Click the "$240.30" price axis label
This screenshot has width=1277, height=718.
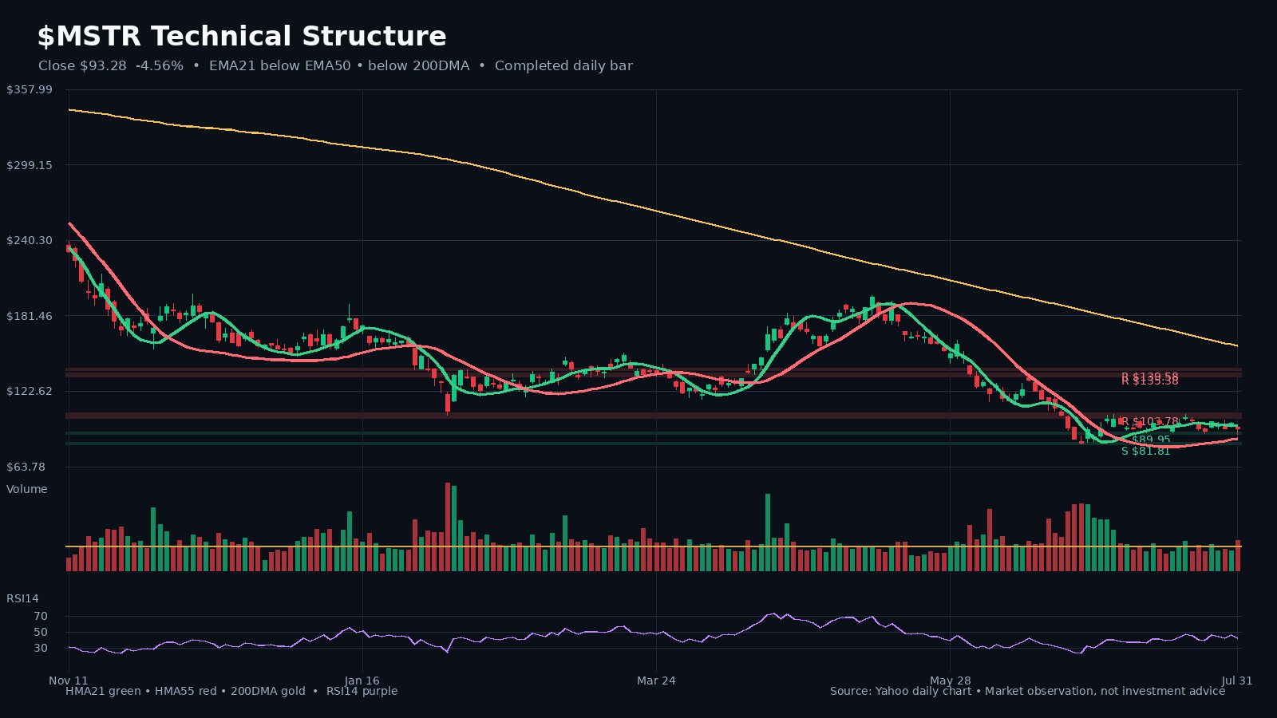tap(30, 240)
